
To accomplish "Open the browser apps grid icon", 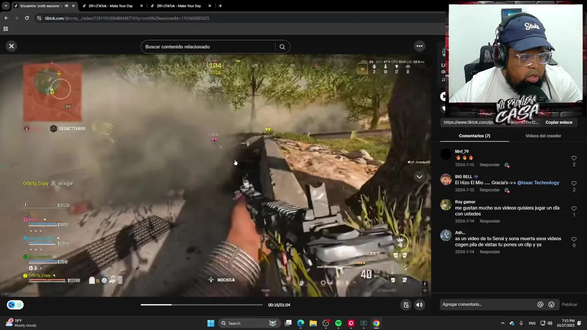I will pos(6,29).
